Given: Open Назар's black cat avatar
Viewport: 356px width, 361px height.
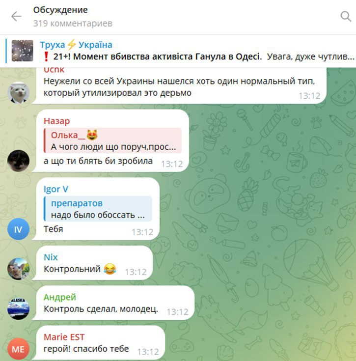Looking at the screenshot, I should (x=18, y=161).
